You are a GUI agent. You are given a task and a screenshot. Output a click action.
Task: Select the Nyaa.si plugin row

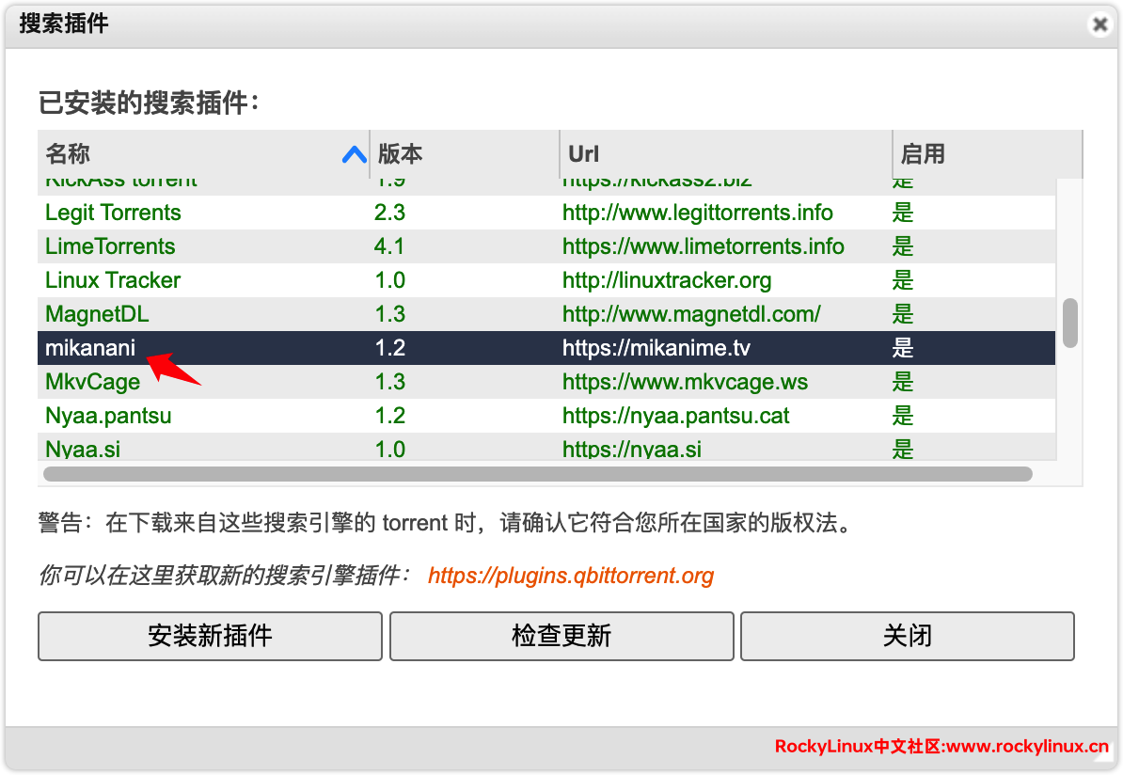[x=83, y=449]
